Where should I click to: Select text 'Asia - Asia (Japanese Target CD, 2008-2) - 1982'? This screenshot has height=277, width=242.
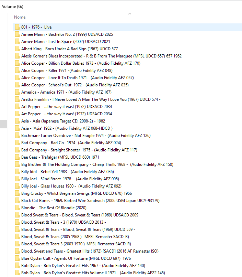point(63,121)
